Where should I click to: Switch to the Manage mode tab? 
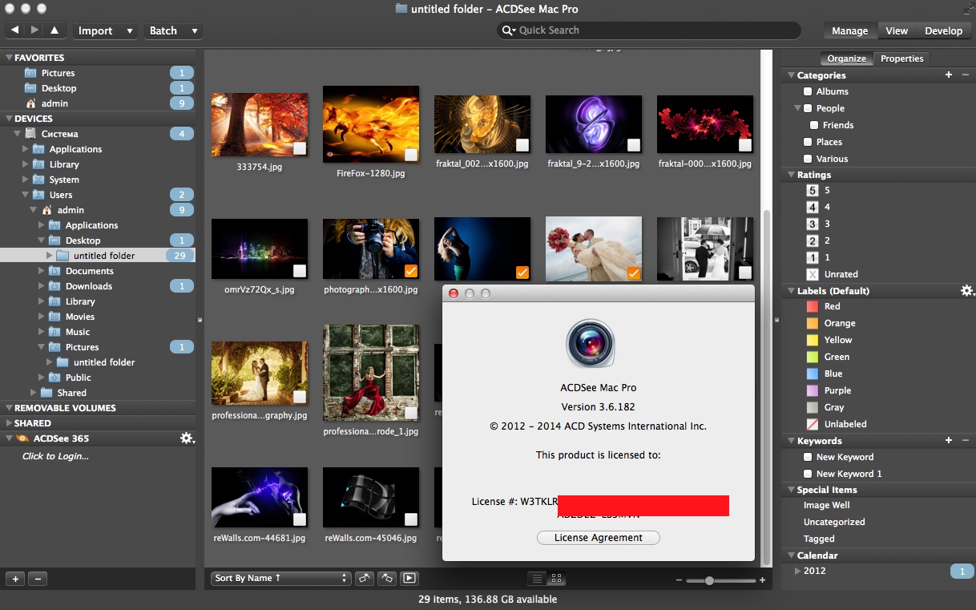pyautogui.click(x=849, y=30)
